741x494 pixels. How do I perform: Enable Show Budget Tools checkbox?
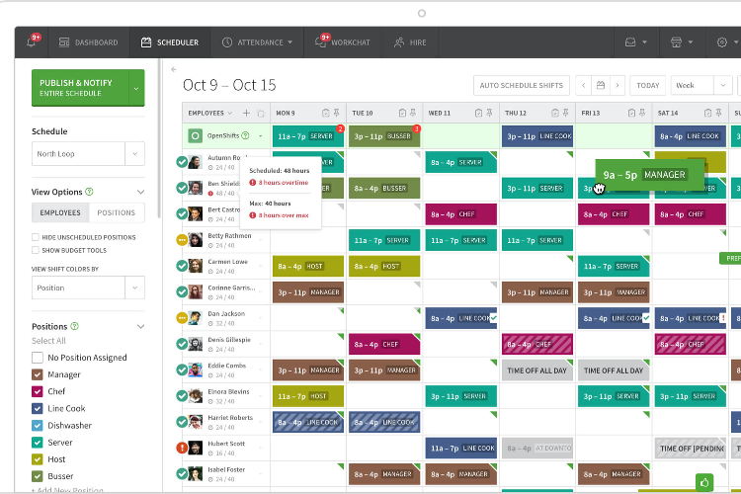click(36, 250)
